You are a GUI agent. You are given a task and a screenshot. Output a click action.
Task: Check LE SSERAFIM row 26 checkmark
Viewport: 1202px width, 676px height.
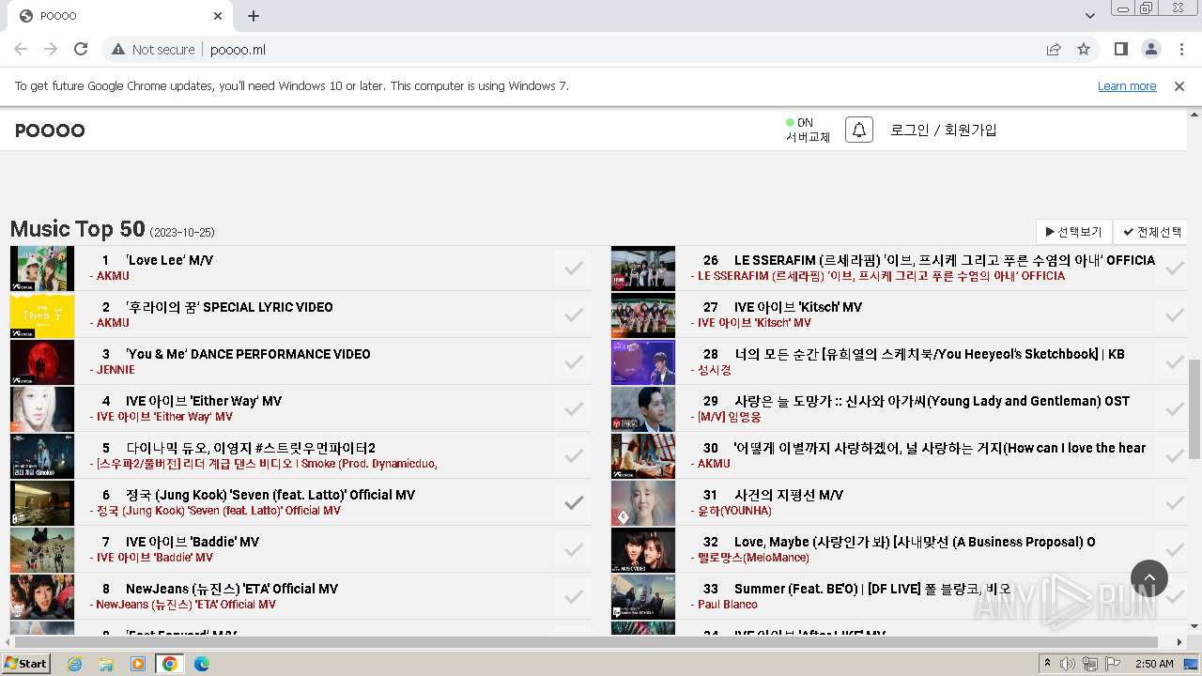coord(1174,268)
